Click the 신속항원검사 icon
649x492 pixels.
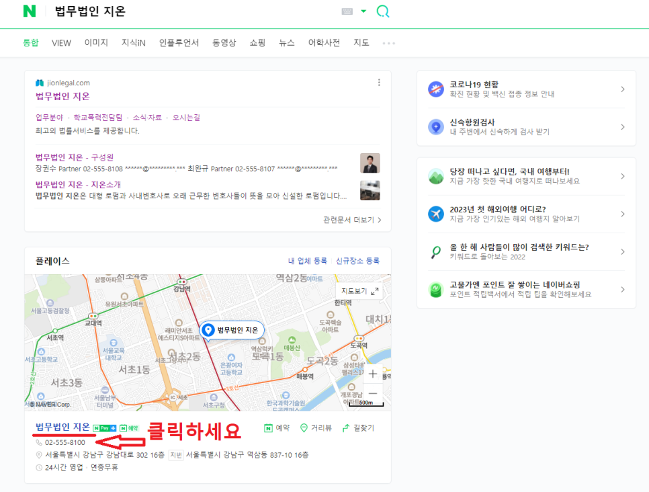pos(436,127)
